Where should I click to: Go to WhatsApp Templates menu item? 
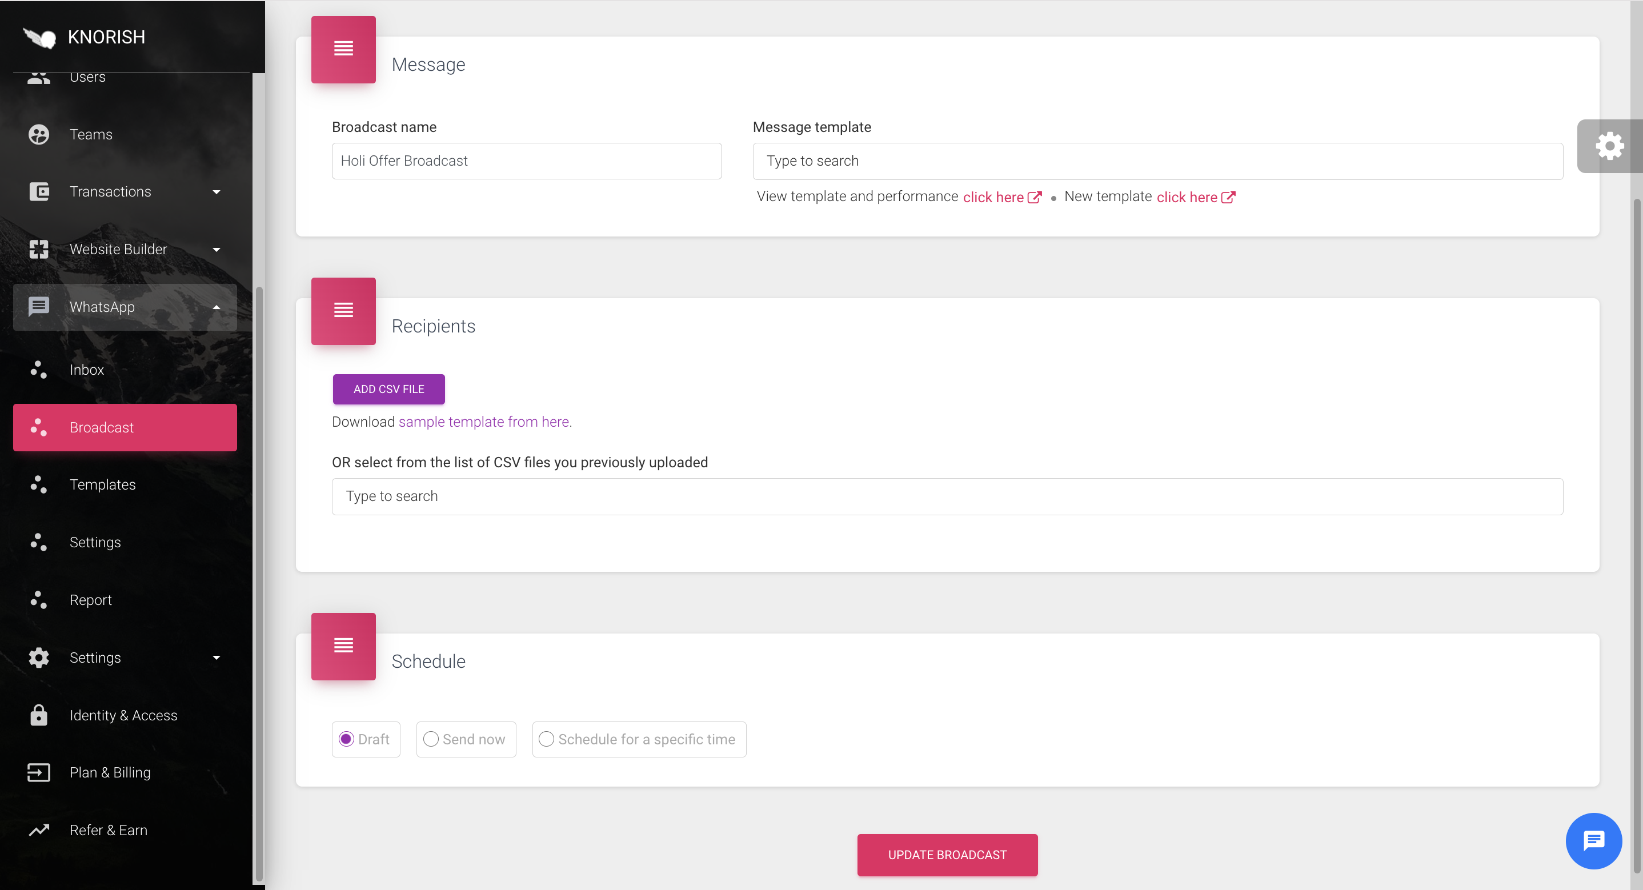tap(103, 484)
